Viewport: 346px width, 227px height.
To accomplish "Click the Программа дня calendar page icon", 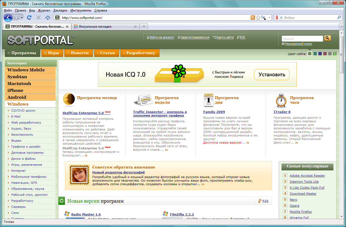I will pos(209,100).
